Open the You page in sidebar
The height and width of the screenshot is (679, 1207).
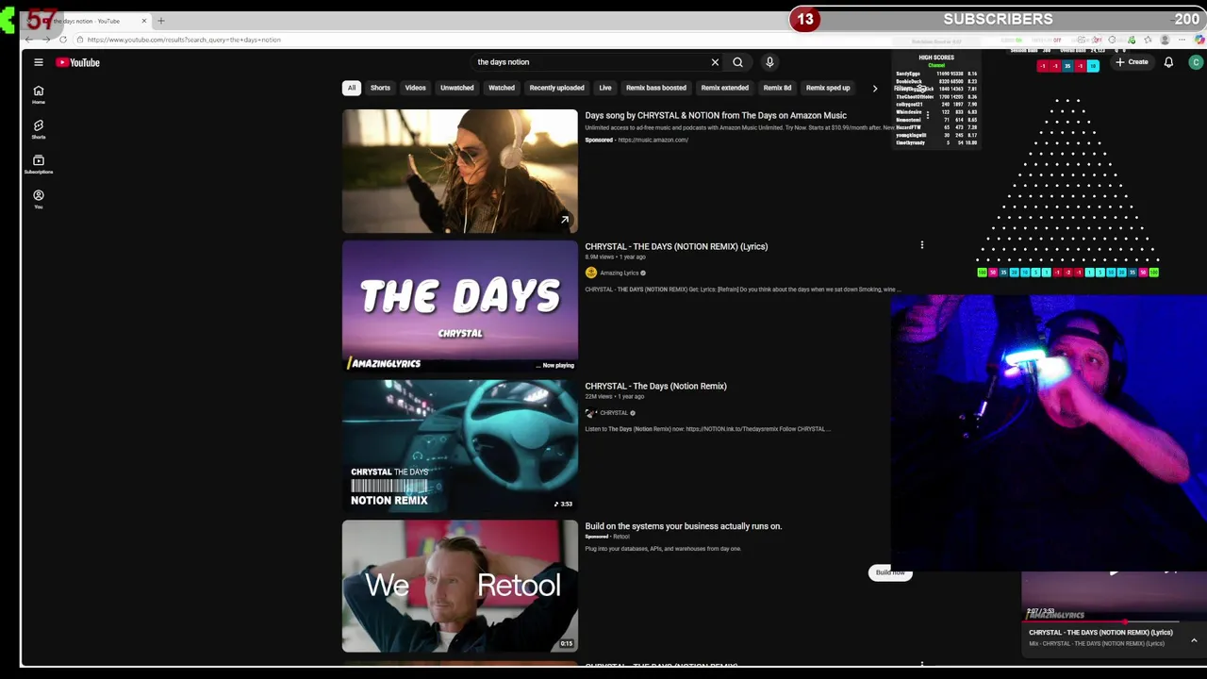39,199
